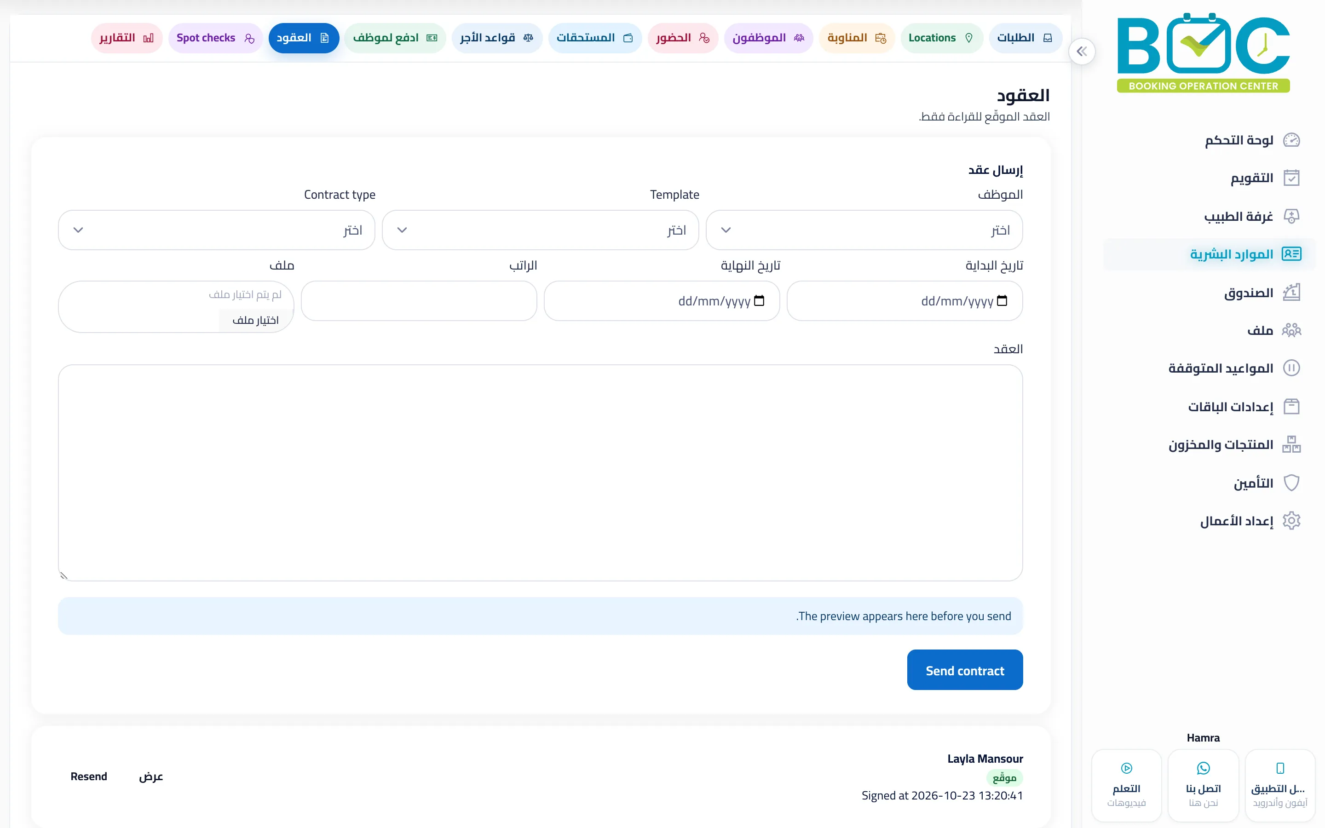Viewport: 1325px width, 828px height.
Task: Collapse the sidebar with the double-chevron button
Action: pos(1081,52)
